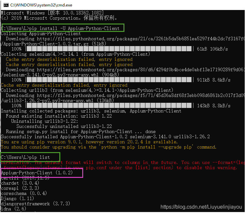
Task: Click the Appium-Python-Client-1.0.2.tar.gz download URL line
Action: click(x=125, y=39)
